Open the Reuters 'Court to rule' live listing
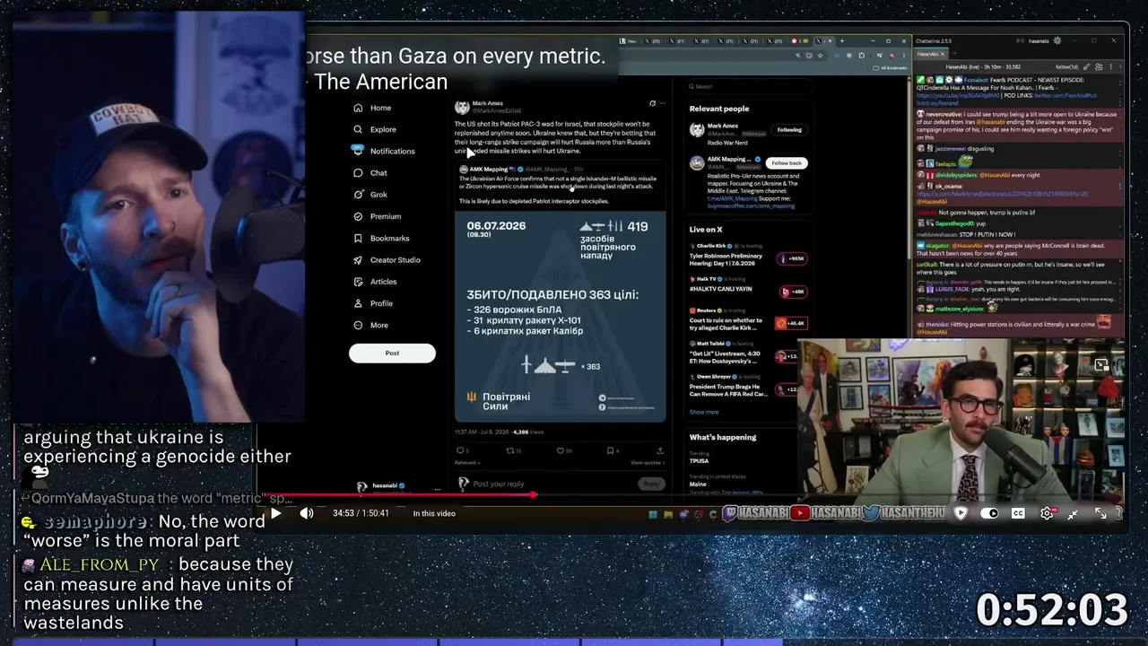The height and width of the screenshot is (646, 1148). 747,323
